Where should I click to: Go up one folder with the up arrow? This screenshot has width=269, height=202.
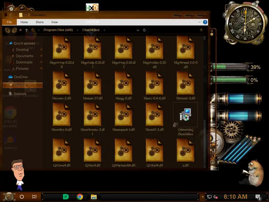(27, 30)
